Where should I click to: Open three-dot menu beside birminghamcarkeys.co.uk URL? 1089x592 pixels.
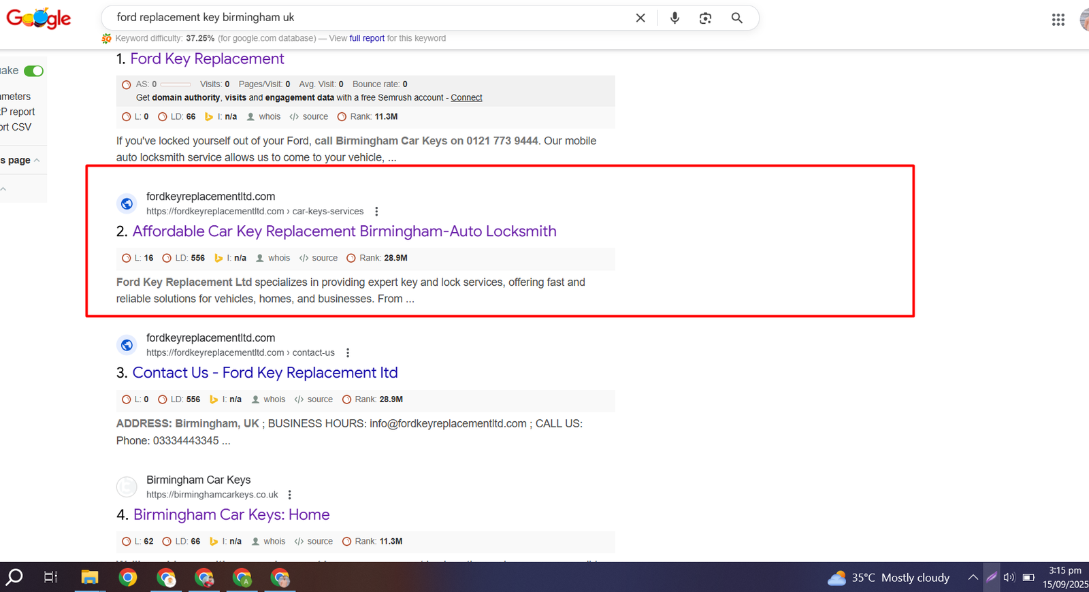pyautogui.click(x=290, y=495)
